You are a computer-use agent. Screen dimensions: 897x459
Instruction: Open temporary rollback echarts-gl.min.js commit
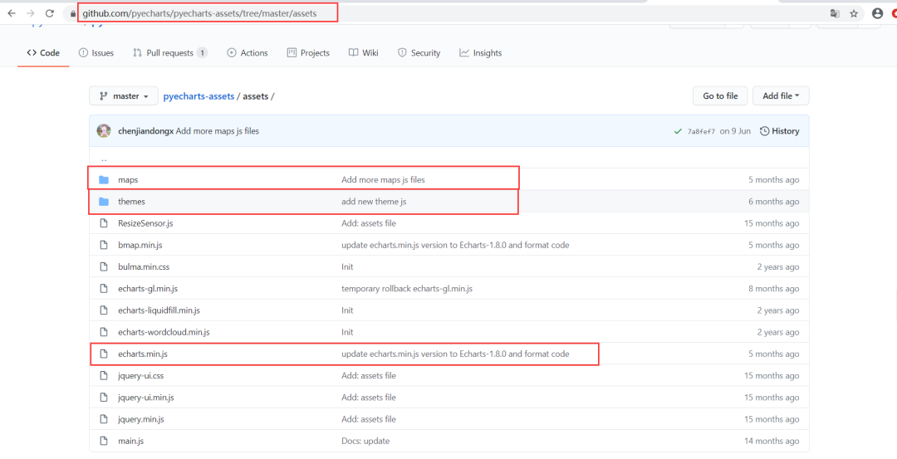tap(407, 289)
